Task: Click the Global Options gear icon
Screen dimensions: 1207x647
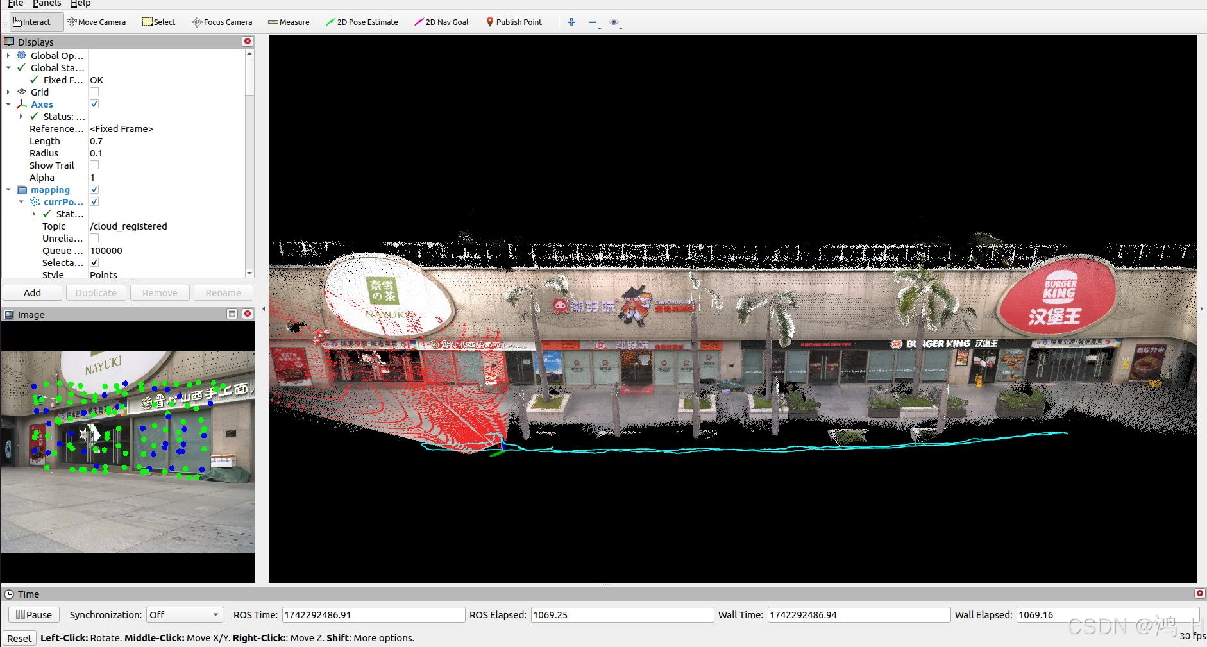Action: coord(22,55)
